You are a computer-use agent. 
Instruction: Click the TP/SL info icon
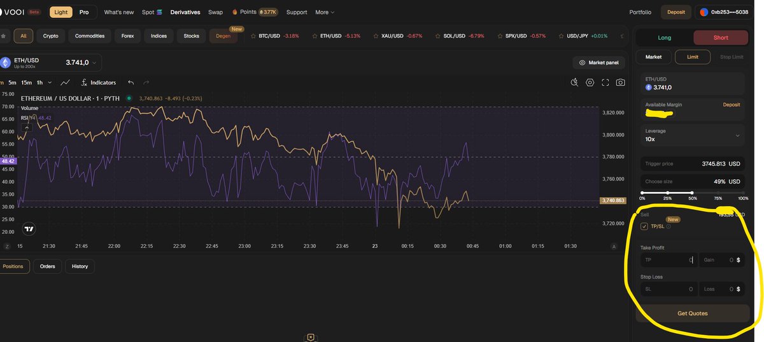(x=668, y=226)
